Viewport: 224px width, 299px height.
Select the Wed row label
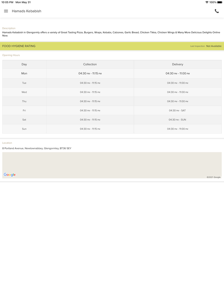pyautogui.click(x=24, y=92)
